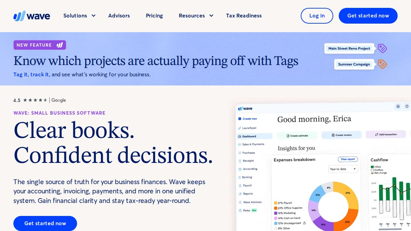Click the Receipts icon in the sidebar
This screenshot has width=411, height=231.
click(x=240, y=161)
